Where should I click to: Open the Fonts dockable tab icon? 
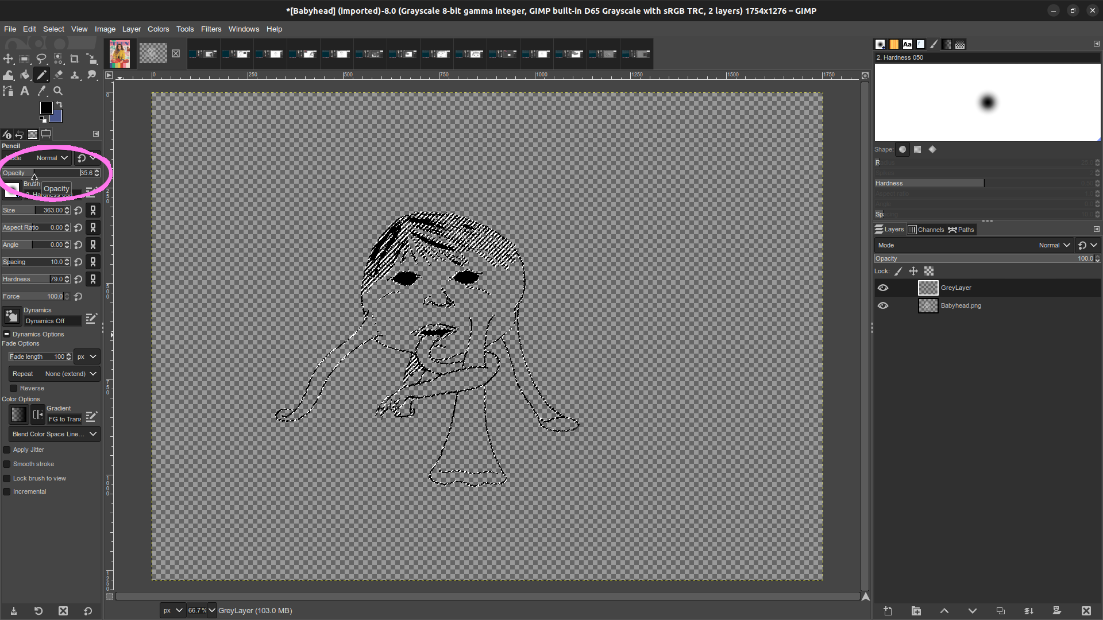pyautogui.click(x=908, y=44)
